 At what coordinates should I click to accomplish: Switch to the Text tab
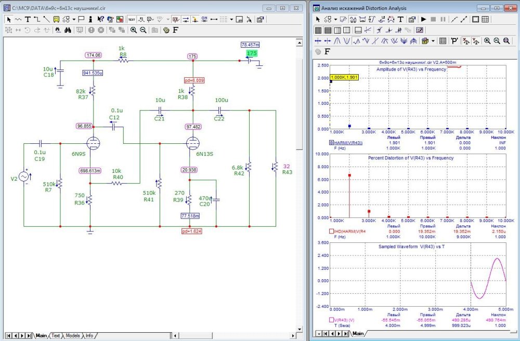point(55,336)
